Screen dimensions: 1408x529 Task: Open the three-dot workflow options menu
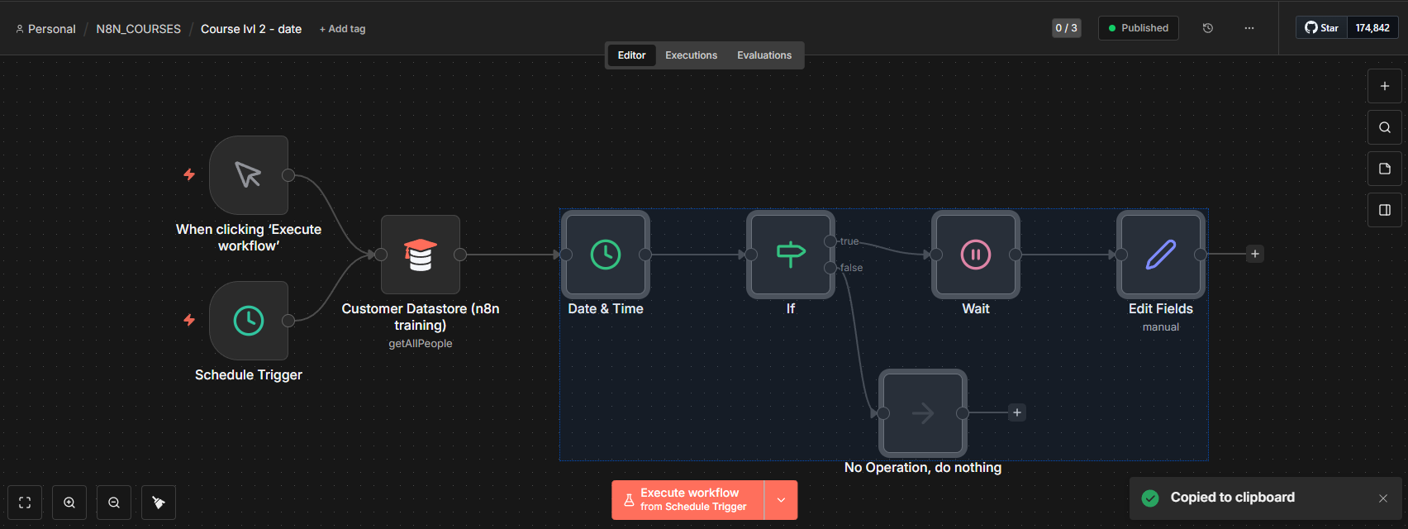pyautogui.click(x=1249, y=28)
